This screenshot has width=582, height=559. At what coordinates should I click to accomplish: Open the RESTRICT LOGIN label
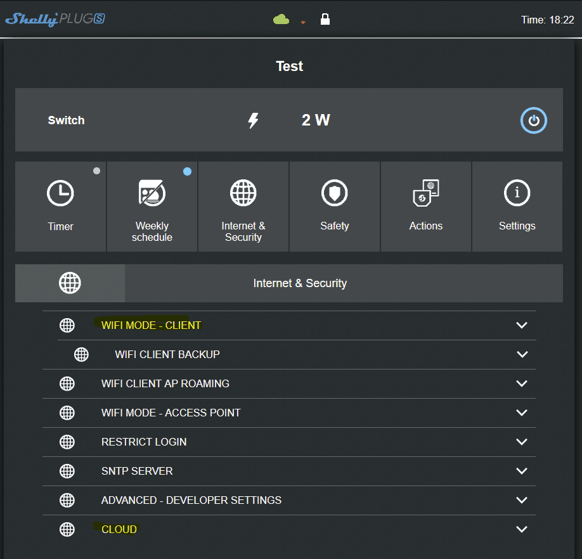[144, 442]
